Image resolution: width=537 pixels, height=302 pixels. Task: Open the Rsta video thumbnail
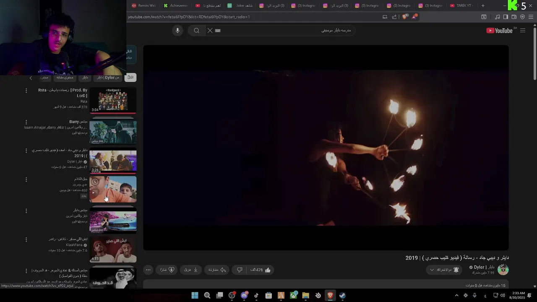pyautogui.click(x=113, y=101)
